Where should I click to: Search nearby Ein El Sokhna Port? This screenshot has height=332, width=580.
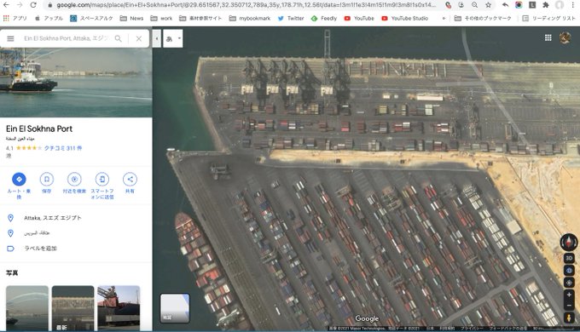click(x=74, y=180)
